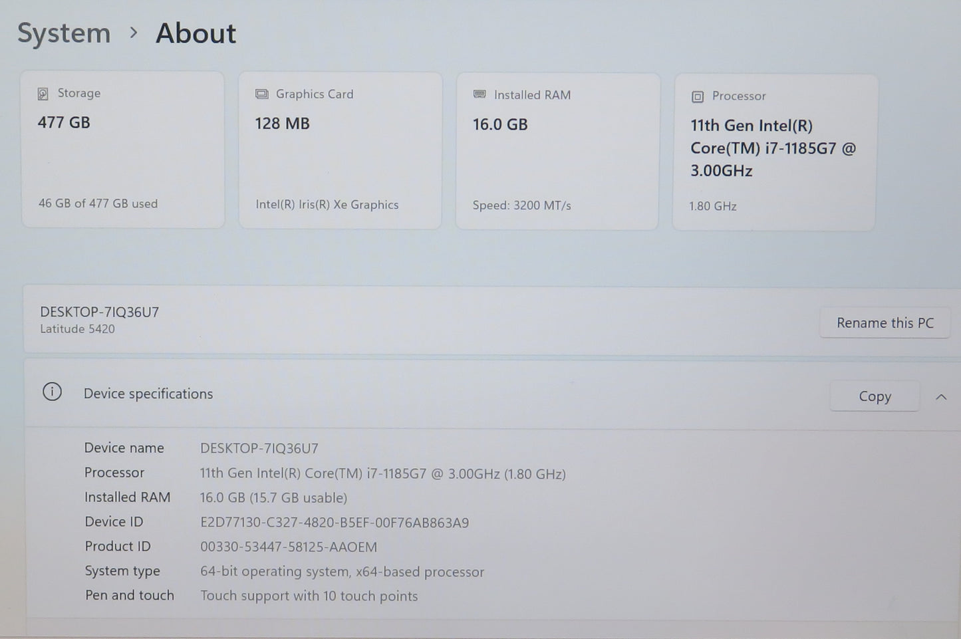Viewport: 961px width, 639px height.
Task: Click the Latitude 5420 model label
Action: 77,329
